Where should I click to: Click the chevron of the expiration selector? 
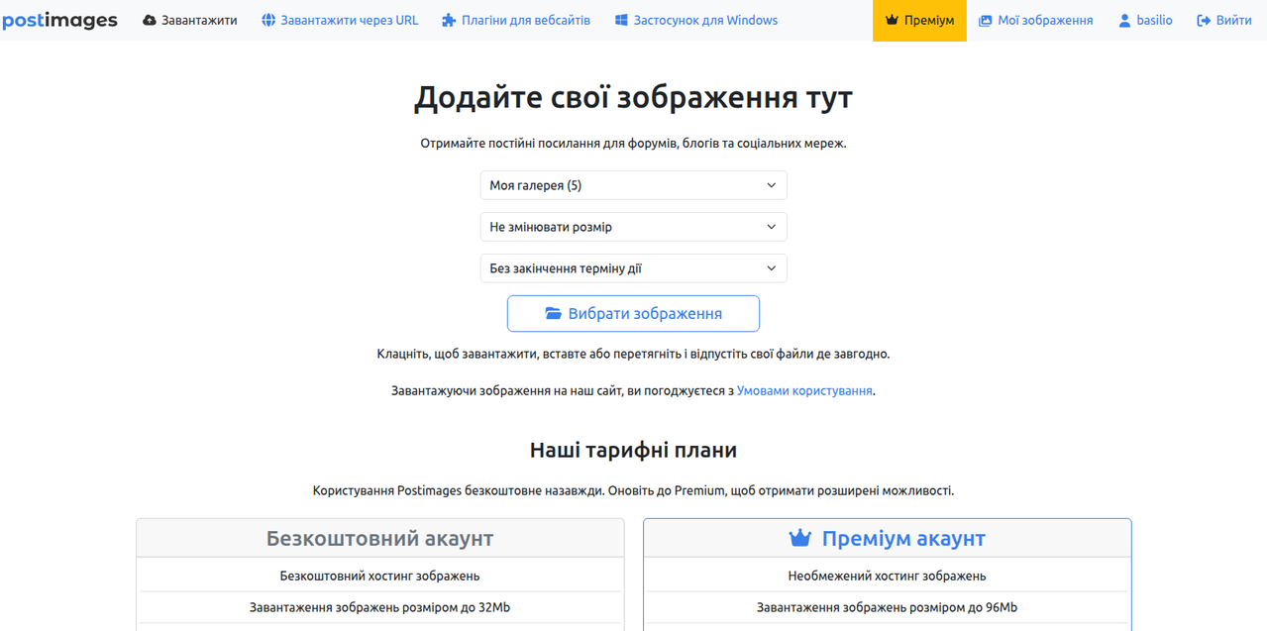coord(772,268)
